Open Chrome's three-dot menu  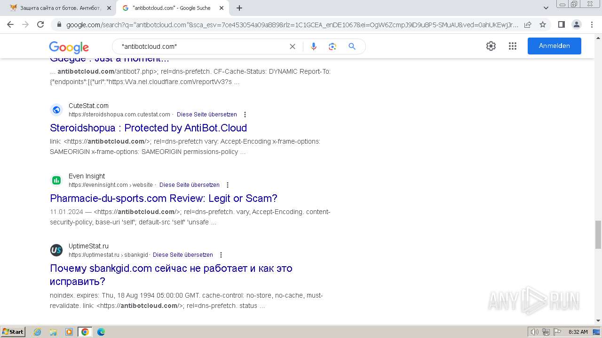pos(592,24)
